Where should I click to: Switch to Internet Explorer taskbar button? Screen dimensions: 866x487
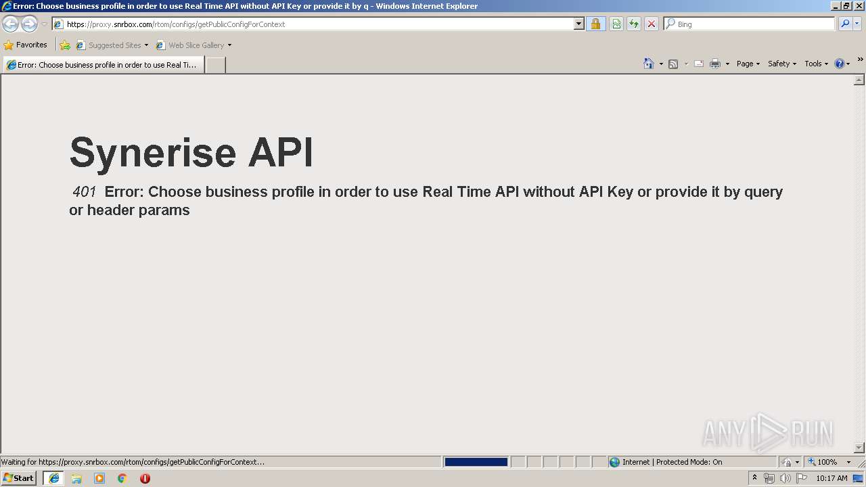pyautogui.click(x=54, y=478)
